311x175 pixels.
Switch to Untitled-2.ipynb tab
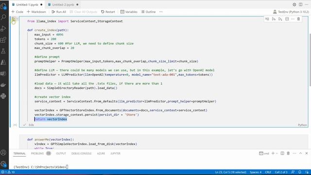coord(63,4)
